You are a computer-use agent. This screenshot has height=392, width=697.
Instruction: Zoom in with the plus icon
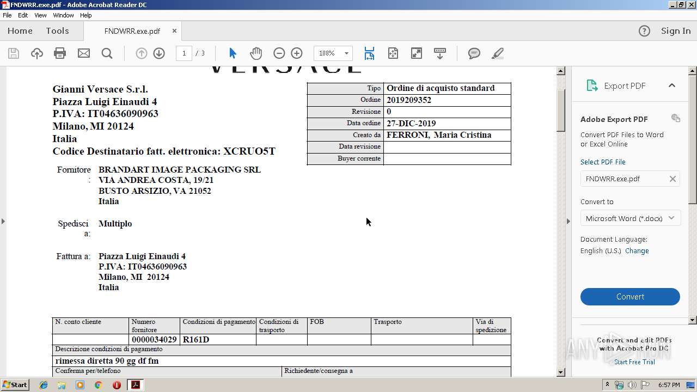(297, 53)
